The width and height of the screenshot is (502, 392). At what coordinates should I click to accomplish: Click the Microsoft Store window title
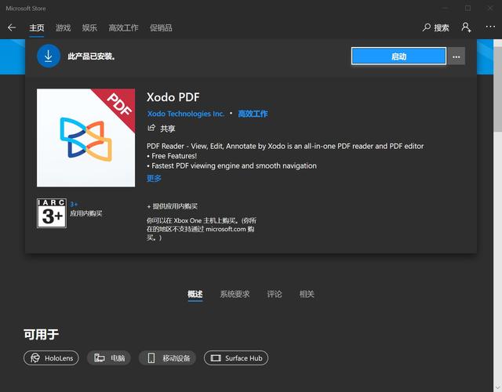(26, 9)
